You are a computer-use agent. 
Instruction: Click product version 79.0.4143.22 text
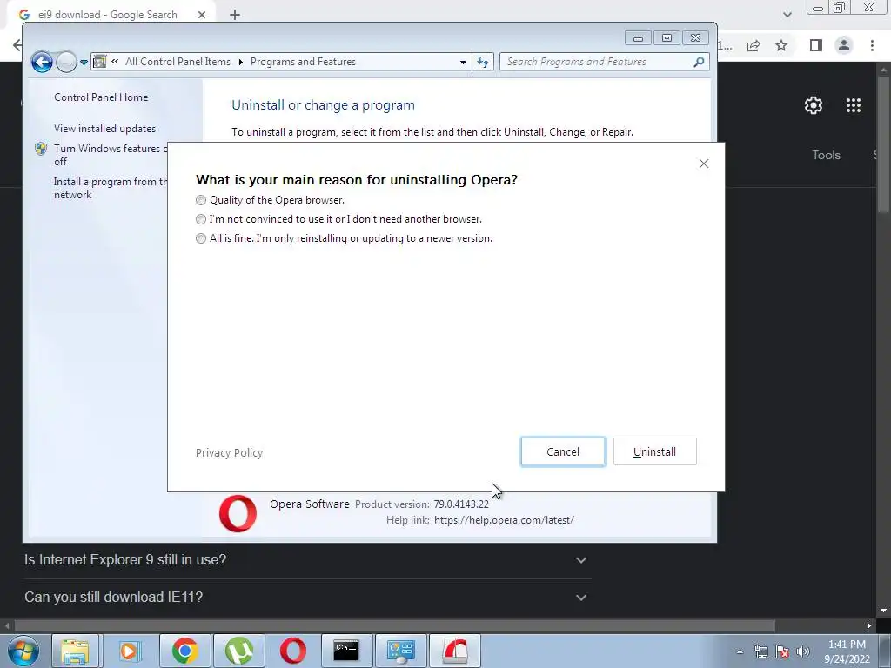click(x=461, y=504)
